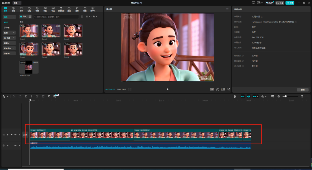Switch to the 滤镜 (Filters) tab
The height and width of the screenshot is (170, 312).
(x=69, y=9)
